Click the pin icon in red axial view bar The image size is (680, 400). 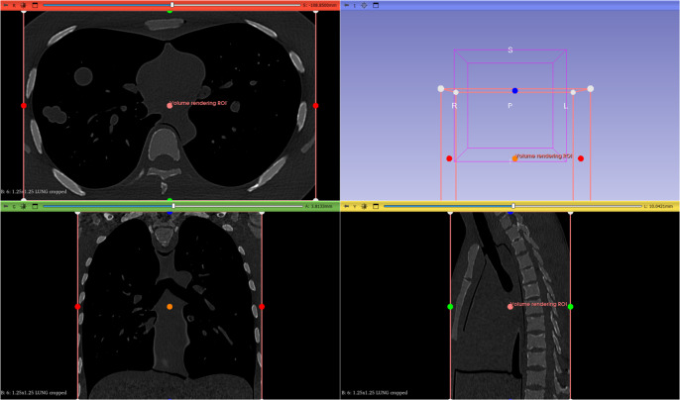click(x=6, y=5)
